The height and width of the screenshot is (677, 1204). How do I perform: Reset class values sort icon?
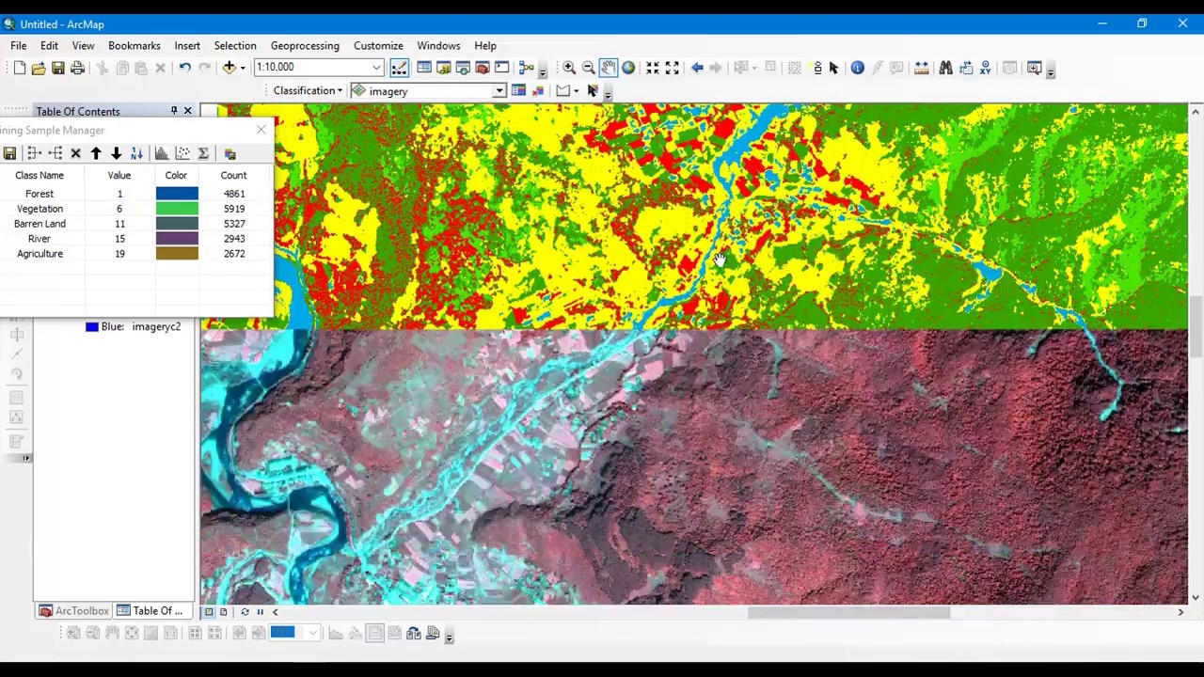coord(136,153)
